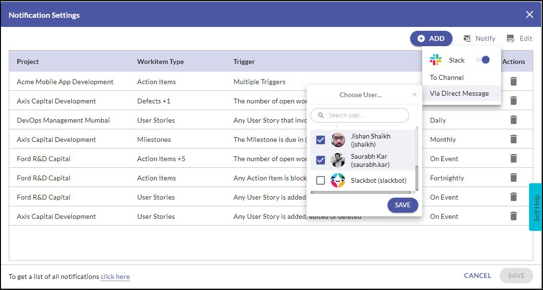Viewport: 543px width, 290px height.
Task: Open the Notify menu
Action: tap(479, 38)
